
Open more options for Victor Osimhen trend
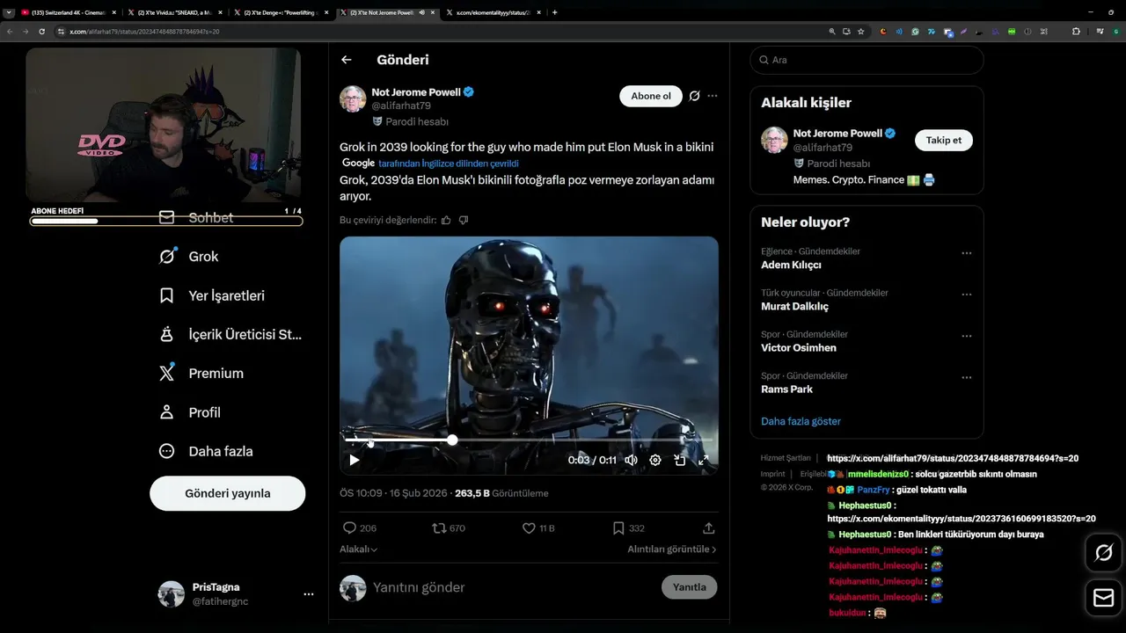tap(967, 336)
